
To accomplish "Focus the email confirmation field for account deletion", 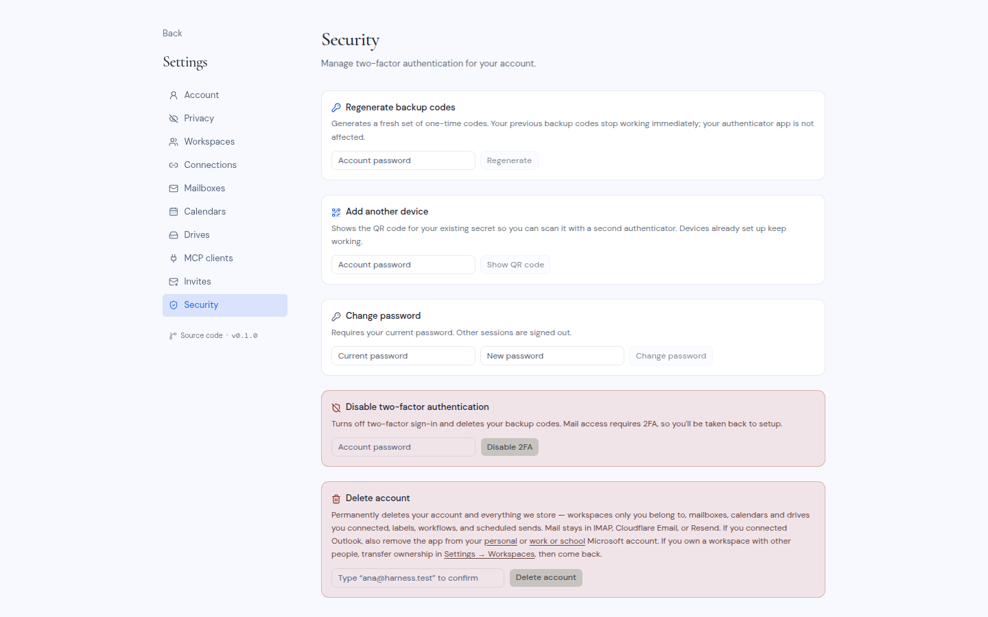I will 418,578.
